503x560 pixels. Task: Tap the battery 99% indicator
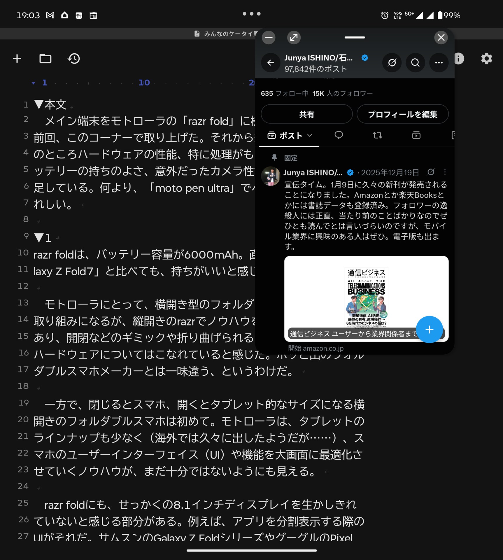[x=449, y=15]
